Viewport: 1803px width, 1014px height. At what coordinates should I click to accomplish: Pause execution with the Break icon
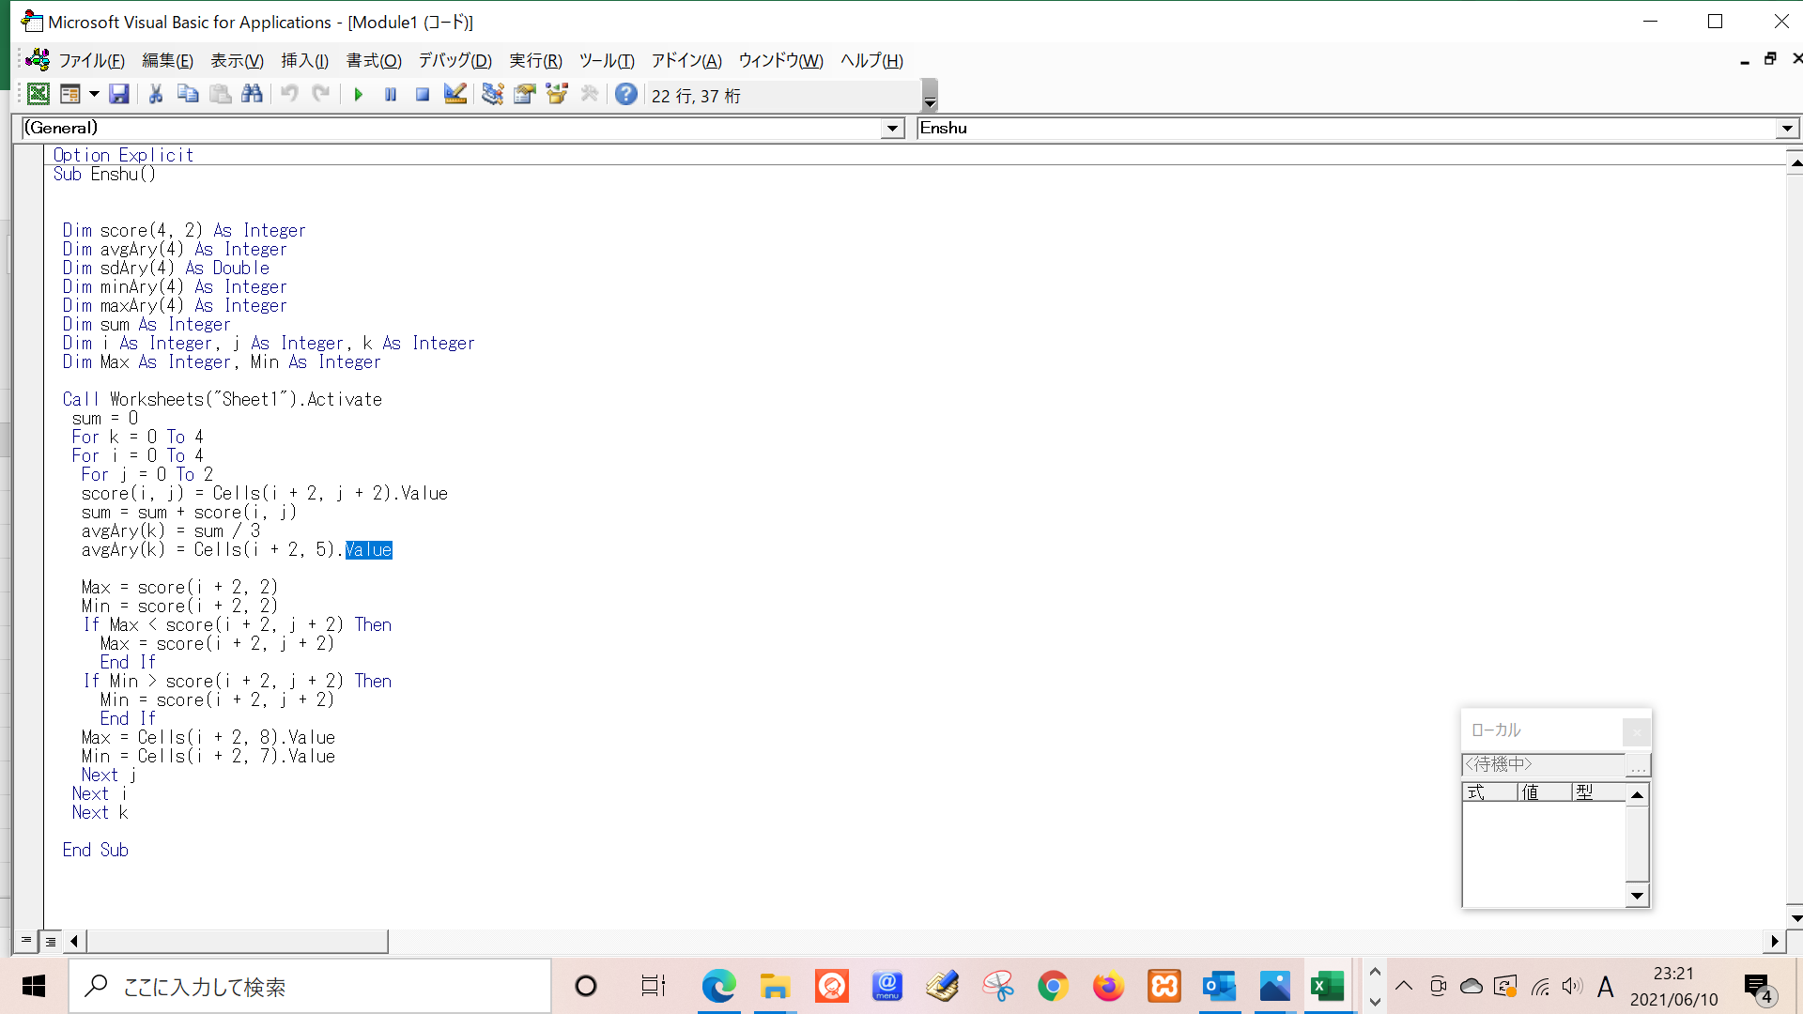[391, 94]
